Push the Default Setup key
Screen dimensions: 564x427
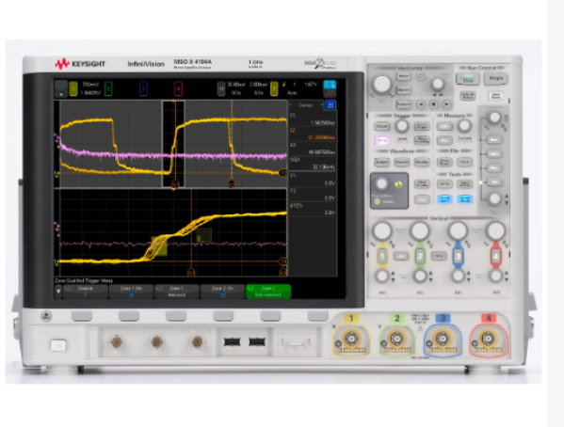(x=468, y=96)
